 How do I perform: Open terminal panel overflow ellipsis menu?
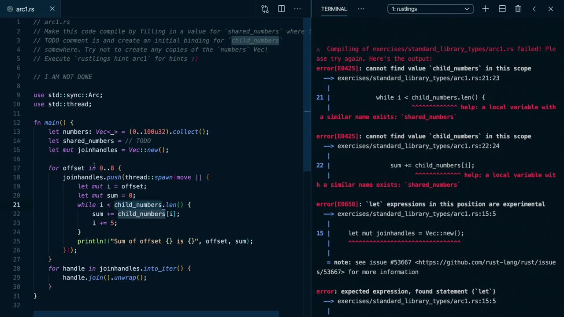tap(361, 9)
